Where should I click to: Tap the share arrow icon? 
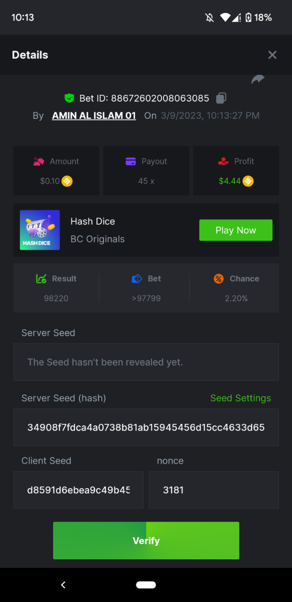pyautogui.click(x=258, y=79)
